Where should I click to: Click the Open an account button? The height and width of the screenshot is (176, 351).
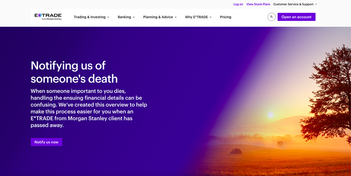[296, 17]
